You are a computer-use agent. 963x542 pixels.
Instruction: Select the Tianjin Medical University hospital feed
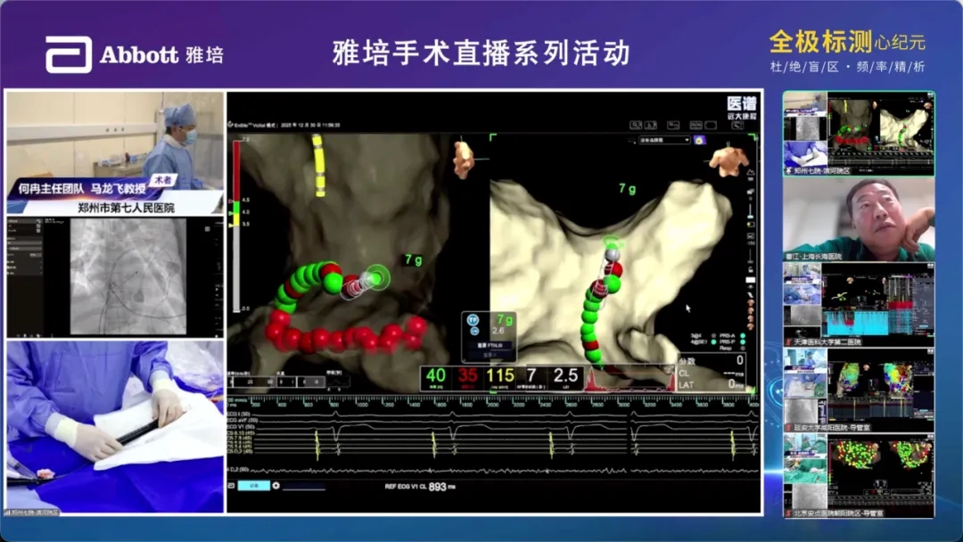pyautogui.click(x=859, y=305)
